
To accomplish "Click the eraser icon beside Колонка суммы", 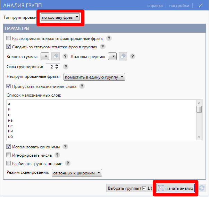I will [56, 57].
